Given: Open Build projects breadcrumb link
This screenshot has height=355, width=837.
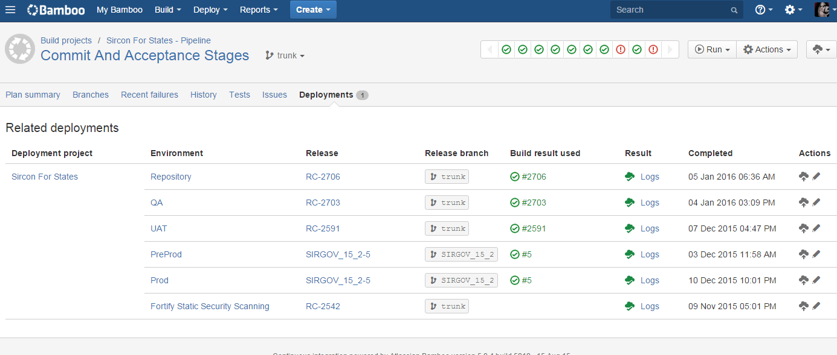Looking at the screenshot, I should click(66, 40).
